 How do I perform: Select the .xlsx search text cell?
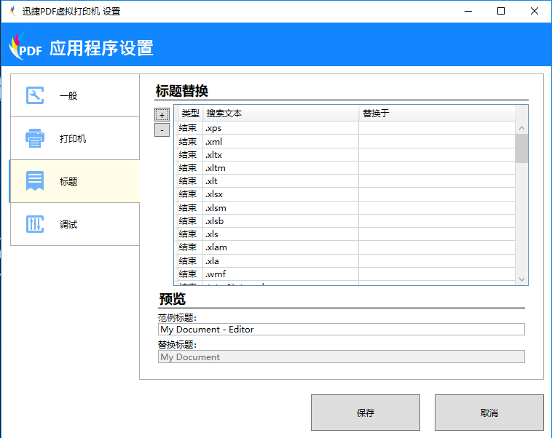coord(280,194)
